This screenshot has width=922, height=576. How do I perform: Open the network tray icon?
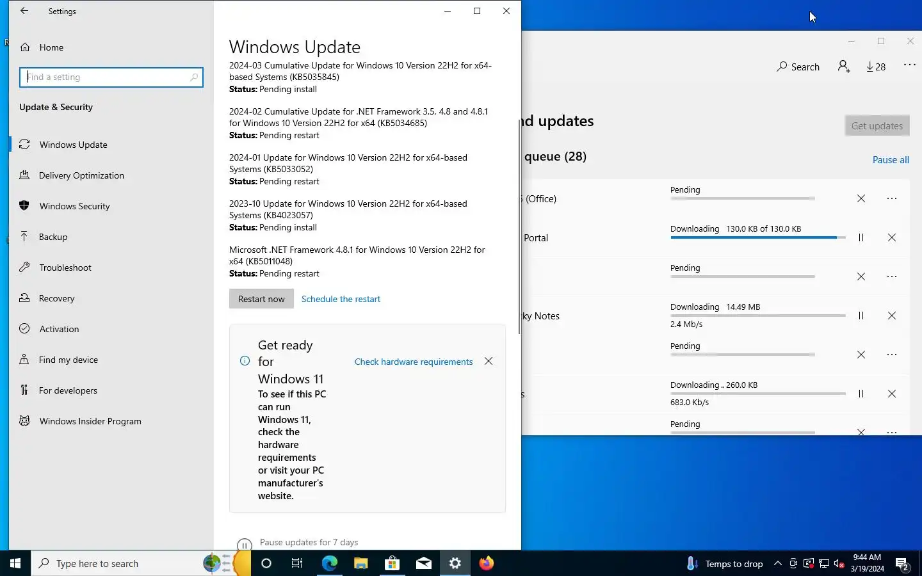coord(824,564)
